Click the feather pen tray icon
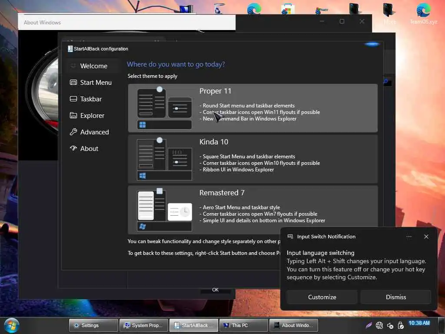 click(369, 325)
